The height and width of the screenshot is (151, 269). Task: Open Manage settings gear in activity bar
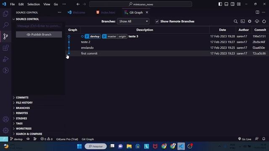point(5,130)
